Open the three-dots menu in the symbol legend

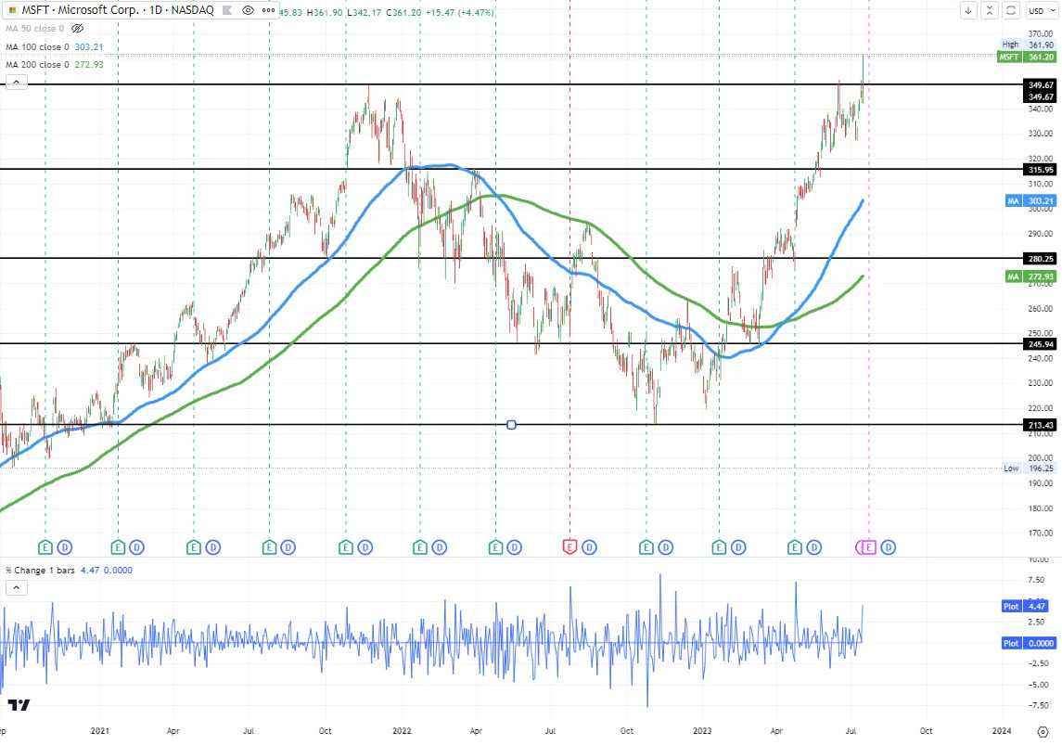click(268, 10)
